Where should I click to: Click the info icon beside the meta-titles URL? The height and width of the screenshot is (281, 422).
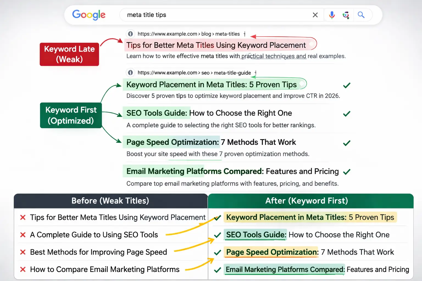(x=130, y=34)
